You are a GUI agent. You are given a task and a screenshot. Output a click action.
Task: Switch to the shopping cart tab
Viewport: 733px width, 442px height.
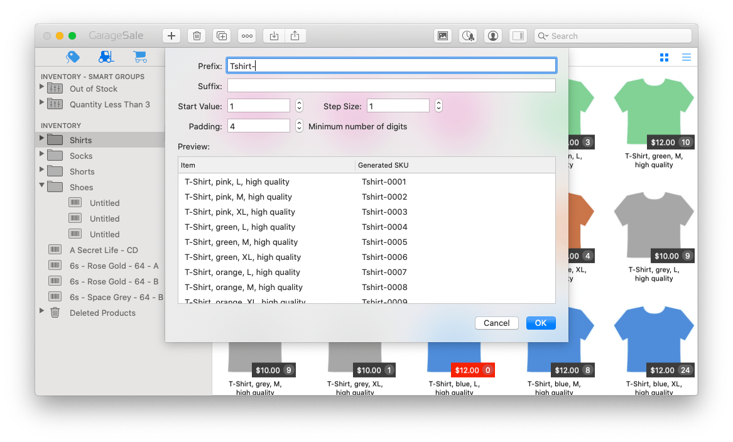[x=139, y=57]
